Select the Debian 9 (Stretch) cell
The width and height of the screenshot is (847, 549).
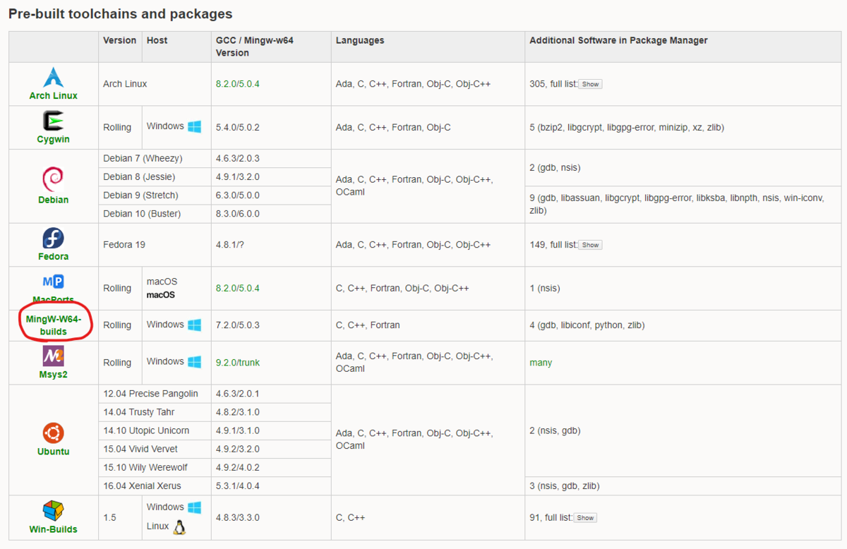pos(155,195)
